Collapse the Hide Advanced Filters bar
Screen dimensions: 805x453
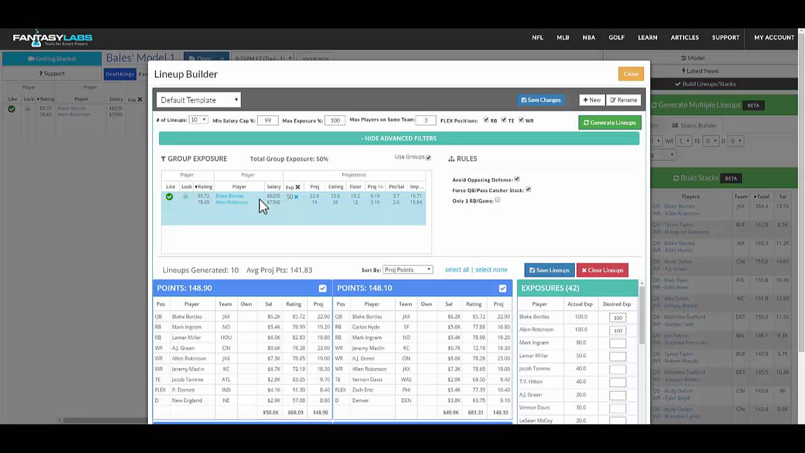399,138
